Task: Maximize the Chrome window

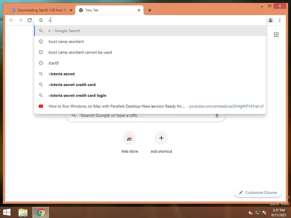Action: click(270, 6)
